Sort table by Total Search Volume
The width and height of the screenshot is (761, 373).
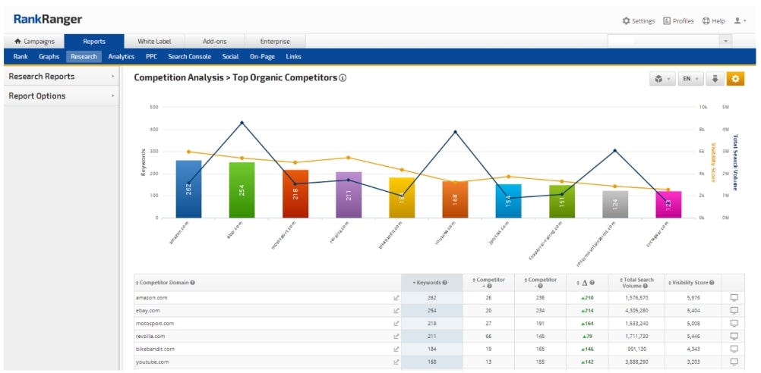[x=636, y=283]
